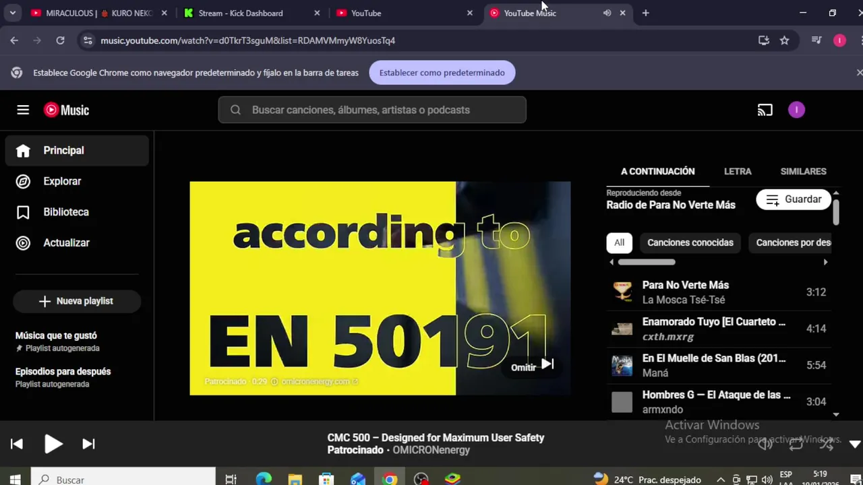Image resolution: width=863 pixels, height=485 pixels.
Task: Mute the YouTube Music tab speaker icon
Action: point(607,13)
